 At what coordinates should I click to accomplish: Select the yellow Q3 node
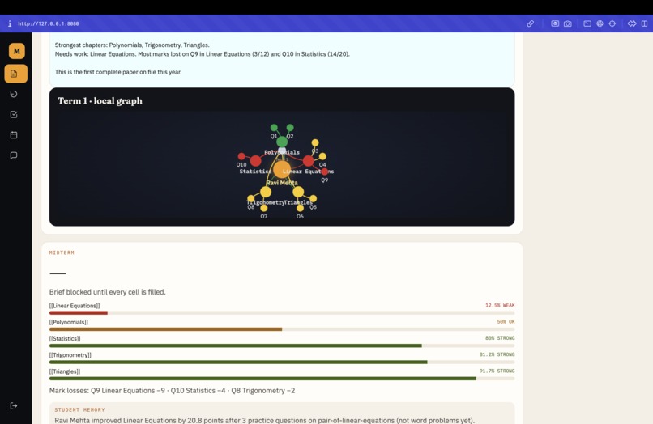pyautogui.click(x=315, y=142)
